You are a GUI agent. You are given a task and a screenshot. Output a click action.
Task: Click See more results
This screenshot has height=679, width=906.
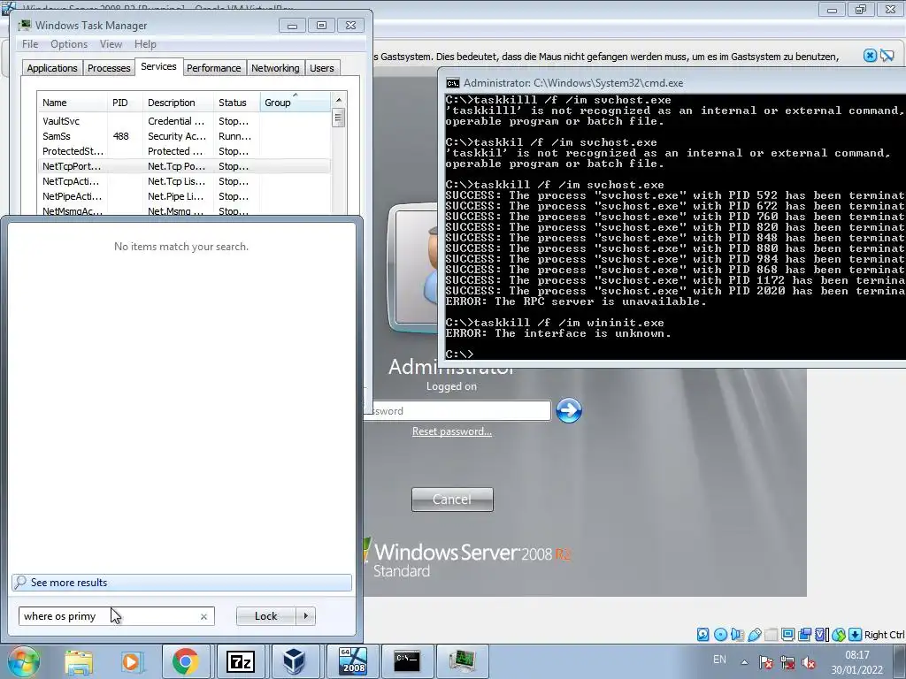click(x=181, y=582)
